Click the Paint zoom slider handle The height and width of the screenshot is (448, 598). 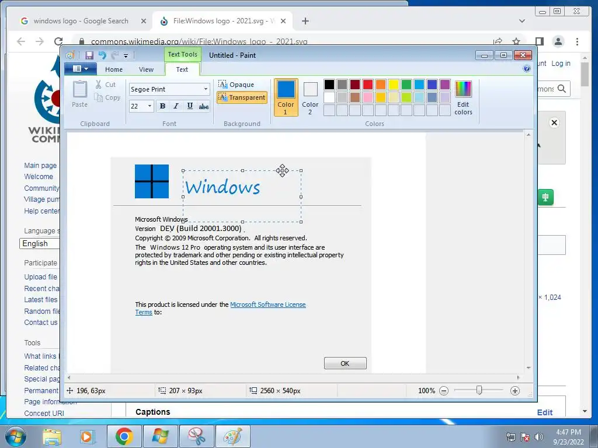479,390
